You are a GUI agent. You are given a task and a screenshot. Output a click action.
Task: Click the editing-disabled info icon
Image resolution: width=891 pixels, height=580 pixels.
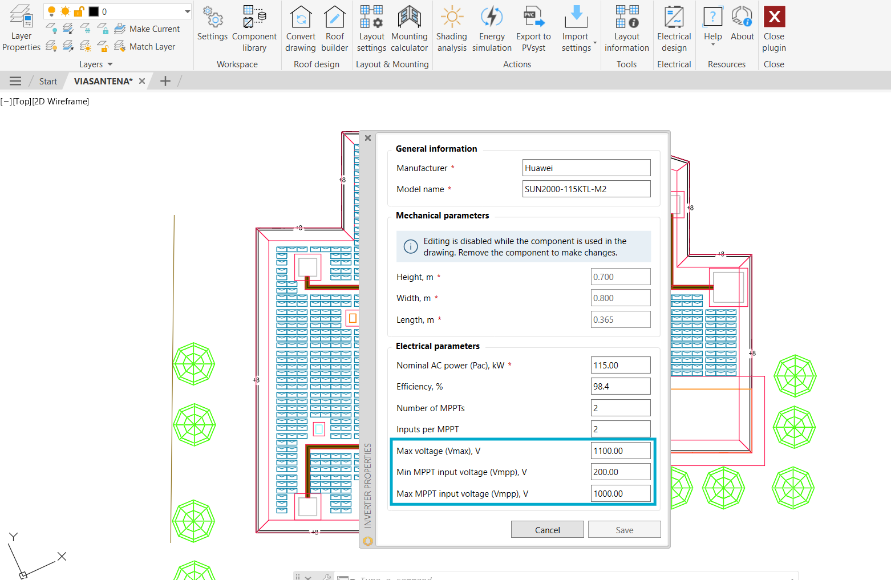pos(411,246)
